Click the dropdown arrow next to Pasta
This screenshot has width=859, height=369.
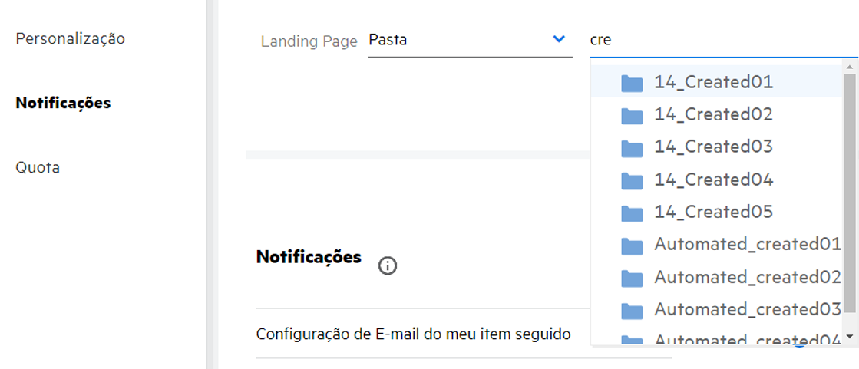[x=559, y=40]
